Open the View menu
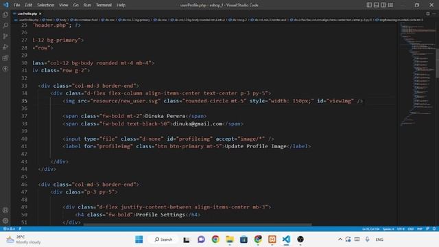 (x=64, y=5)
